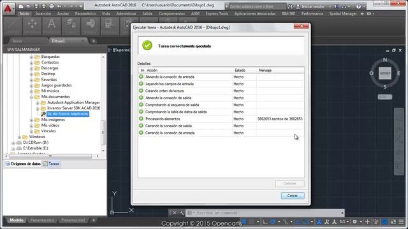Close the Ejecutar tarea dialog window
408x229 pixels.
coord(302,26)
